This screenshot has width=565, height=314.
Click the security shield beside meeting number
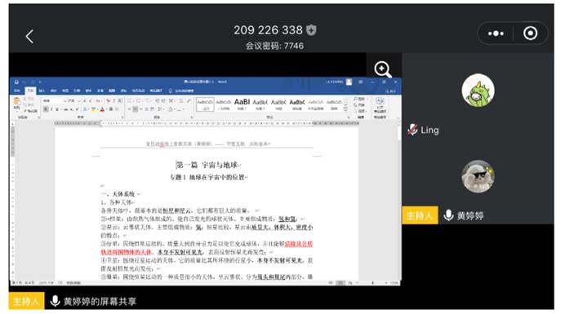click(311, 30)
